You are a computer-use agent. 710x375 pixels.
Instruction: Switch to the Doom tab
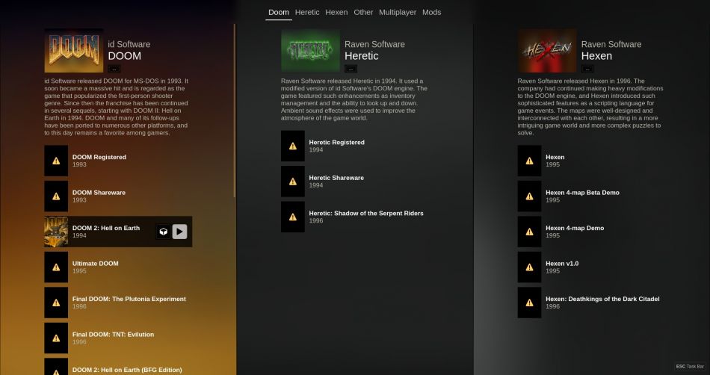[x=279, y=12]
